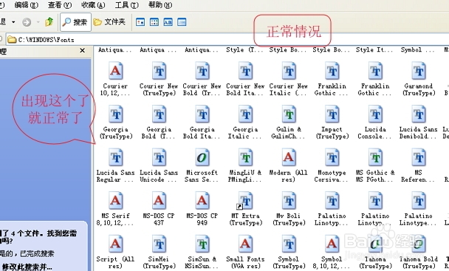Screen dimensions: 449x271
Task: Select Microsoft Sans Serif OpenType icon
Action: tap(202, 157)
